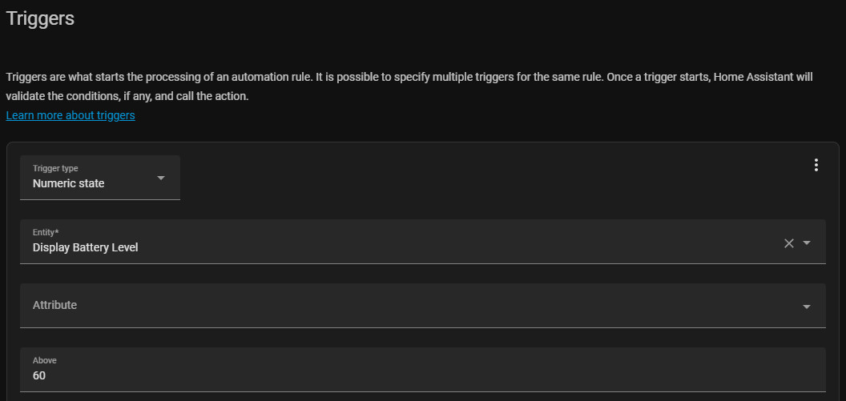Click the Above field label
The height and width of the screenshot is (401, 846).
44,360
